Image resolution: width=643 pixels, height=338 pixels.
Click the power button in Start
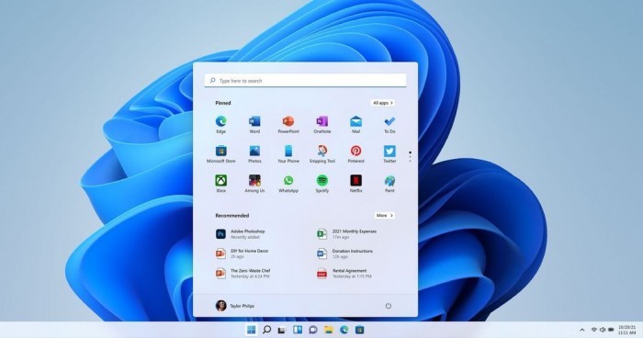pyautogui.click(x=389, y=306)
